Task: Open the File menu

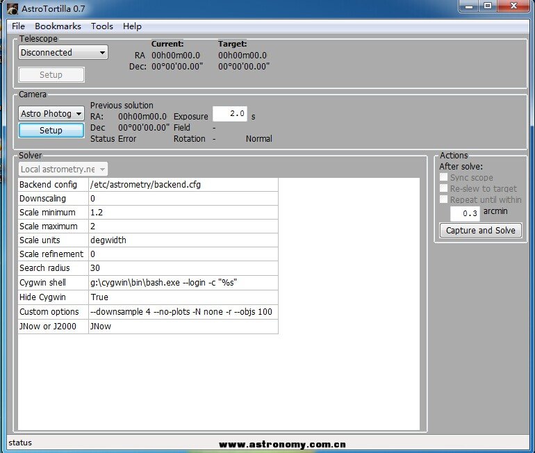Action: click(19, 26)
